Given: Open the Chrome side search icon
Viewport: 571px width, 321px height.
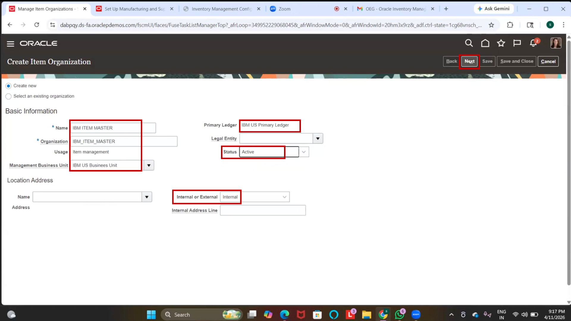Looking at the screenshot, I should (530, 25).
